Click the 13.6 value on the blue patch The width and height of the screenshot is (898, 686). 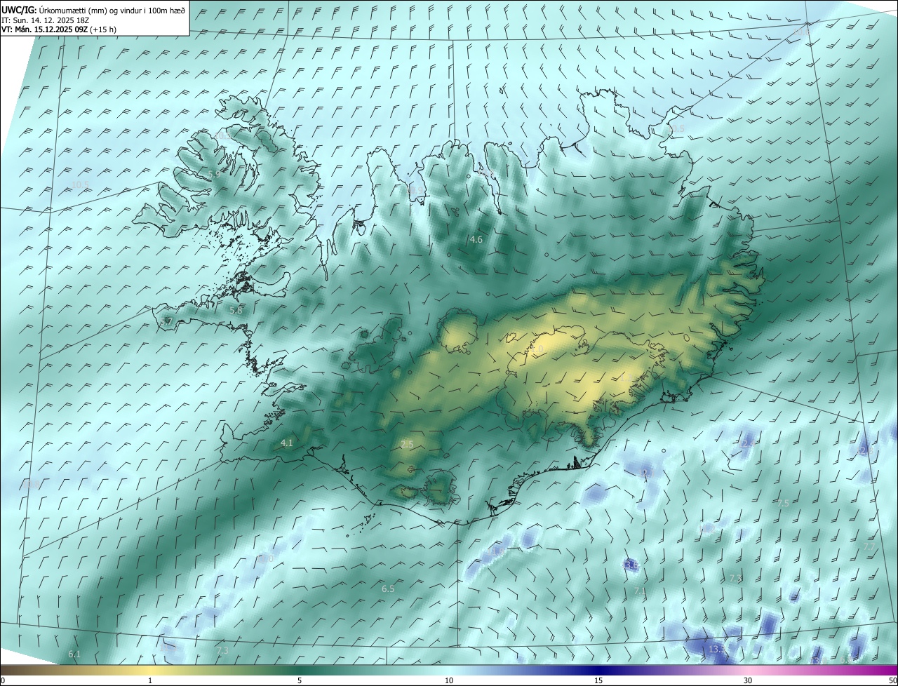click(x=631, y=565)
